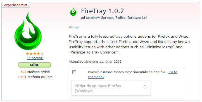Click the 301 staženo týdně download count

tap(35, 72)
